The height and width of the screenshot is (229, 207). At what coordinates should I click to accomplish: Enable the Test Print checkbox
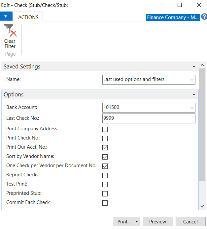(x=105, y=184)
